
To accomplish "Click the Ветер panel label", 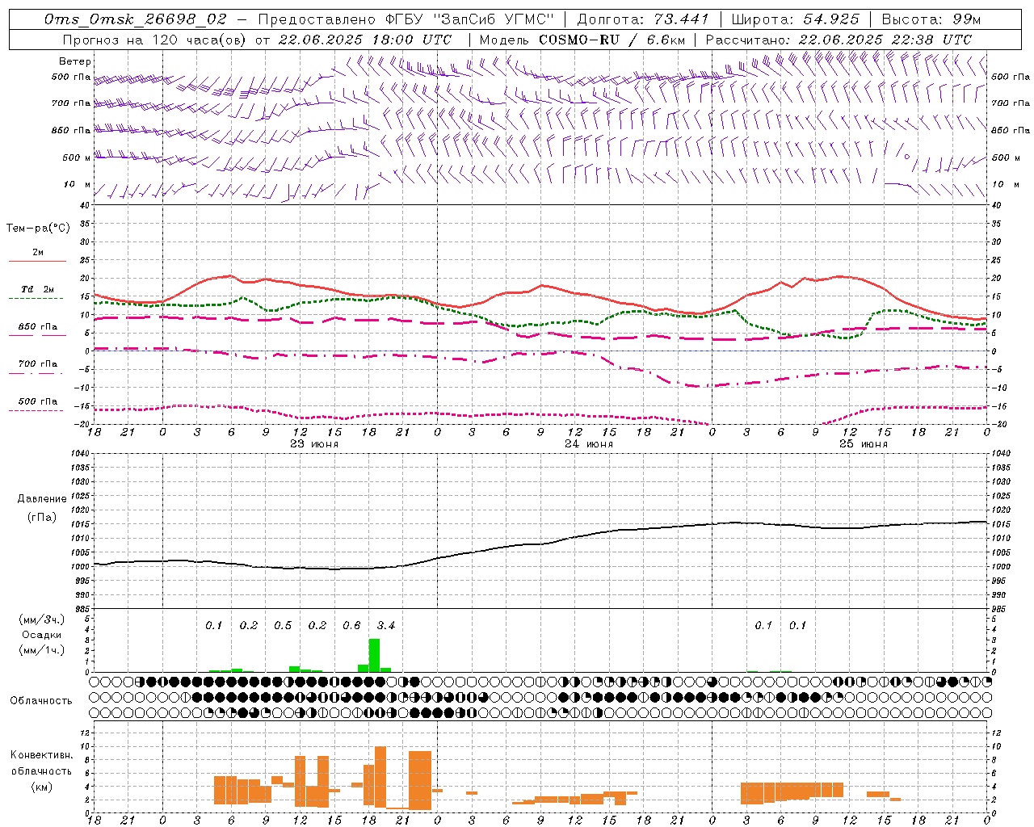I will [x=75, y=61].
